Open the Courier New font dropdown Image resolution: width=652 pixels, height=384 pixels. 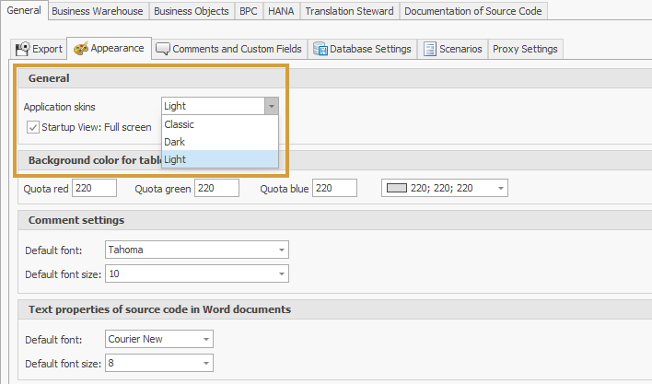tap(204, 339)
